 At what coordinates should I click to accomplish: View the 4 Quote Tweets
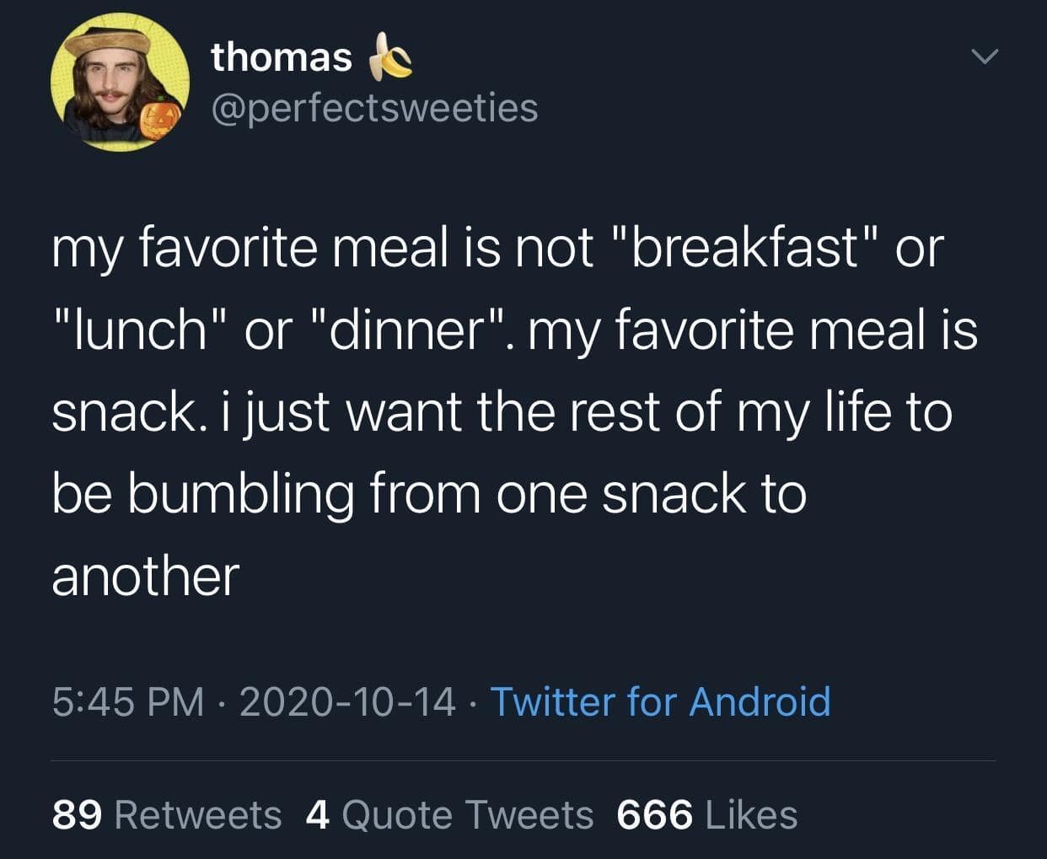coord(449,814)
